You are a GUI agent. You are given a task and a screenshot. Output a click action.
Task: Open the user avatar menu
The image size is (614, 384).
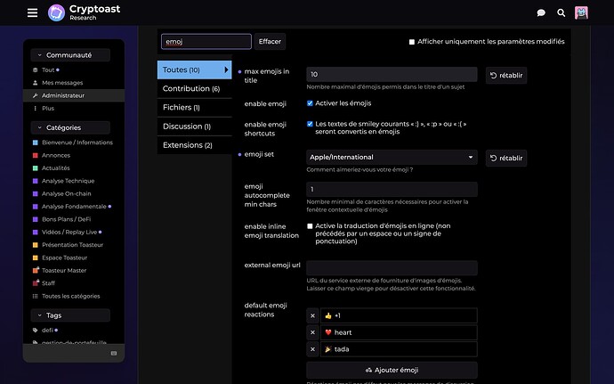coord(581,13)
